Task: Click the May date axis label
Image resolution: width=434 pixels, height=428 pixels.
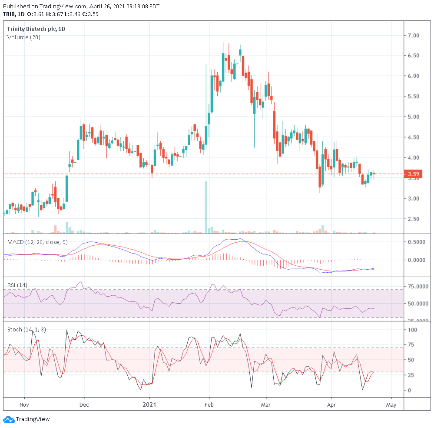Action: pyautogui.click(x=391, y=405)
